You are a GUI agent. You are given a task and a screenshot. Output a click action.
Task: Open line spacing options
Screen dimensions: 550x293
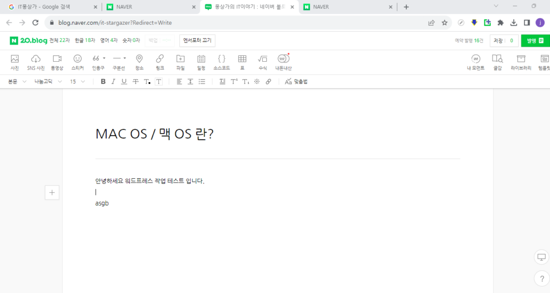pos(191,82)
